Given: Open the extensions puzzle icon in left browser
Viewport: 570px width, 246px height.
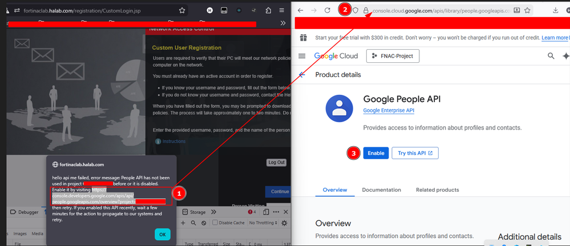Looking at the screenshot, I should [268, 10].
